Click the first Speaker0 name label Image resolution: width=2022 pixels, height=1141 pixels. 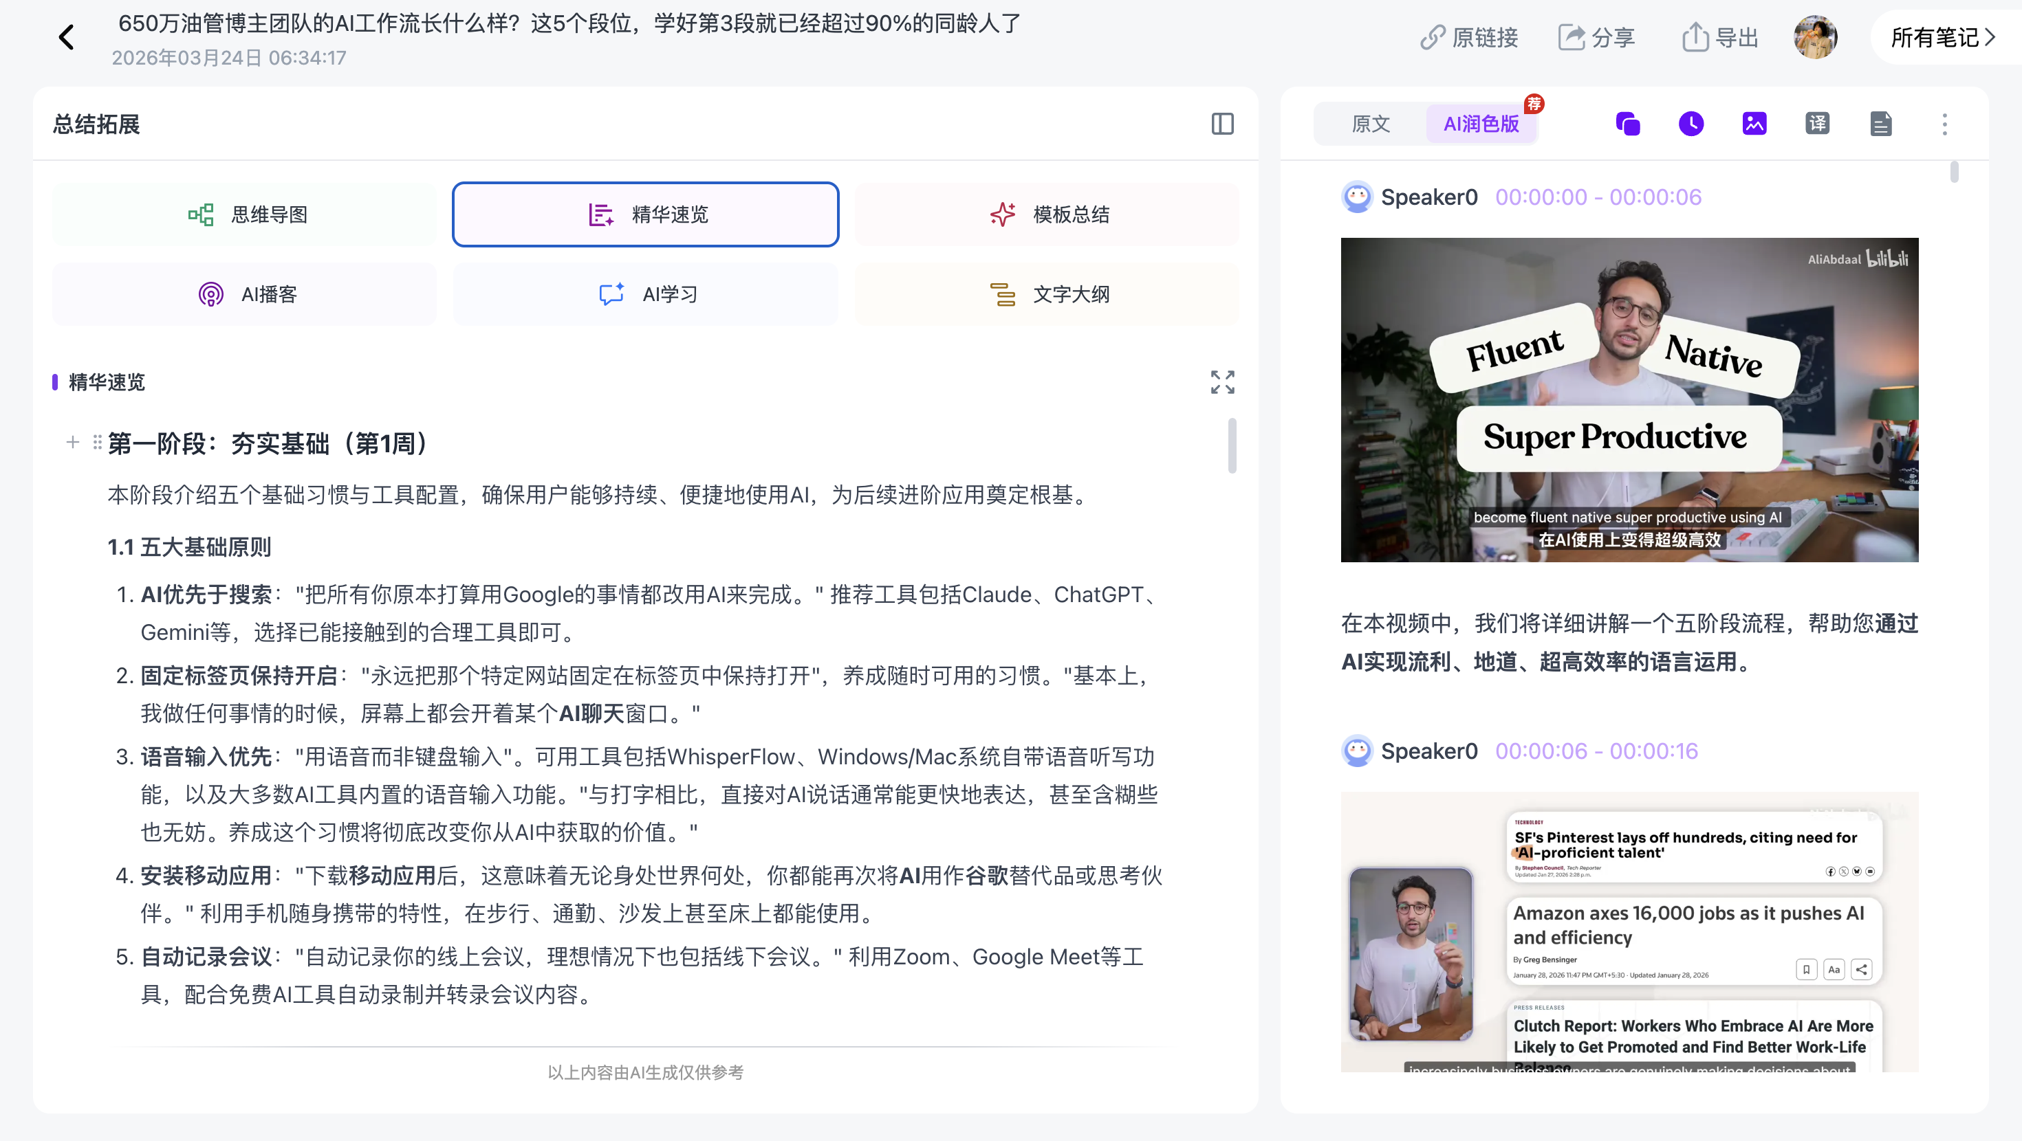1428,197
